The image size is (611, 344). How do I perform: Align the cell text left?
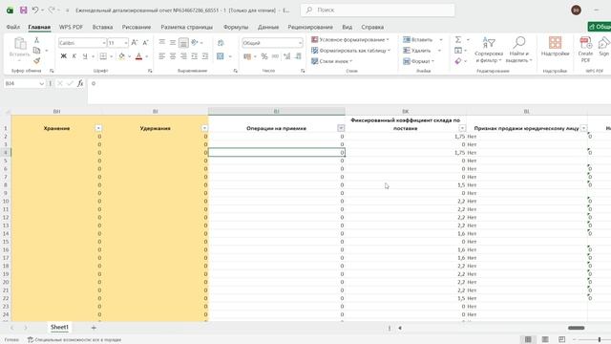(x=161, y=56)
